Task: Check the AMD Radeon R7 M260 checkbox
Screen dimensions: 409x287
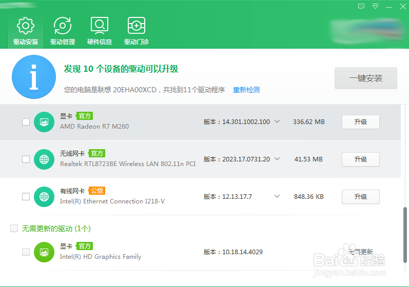Action: 26,121
